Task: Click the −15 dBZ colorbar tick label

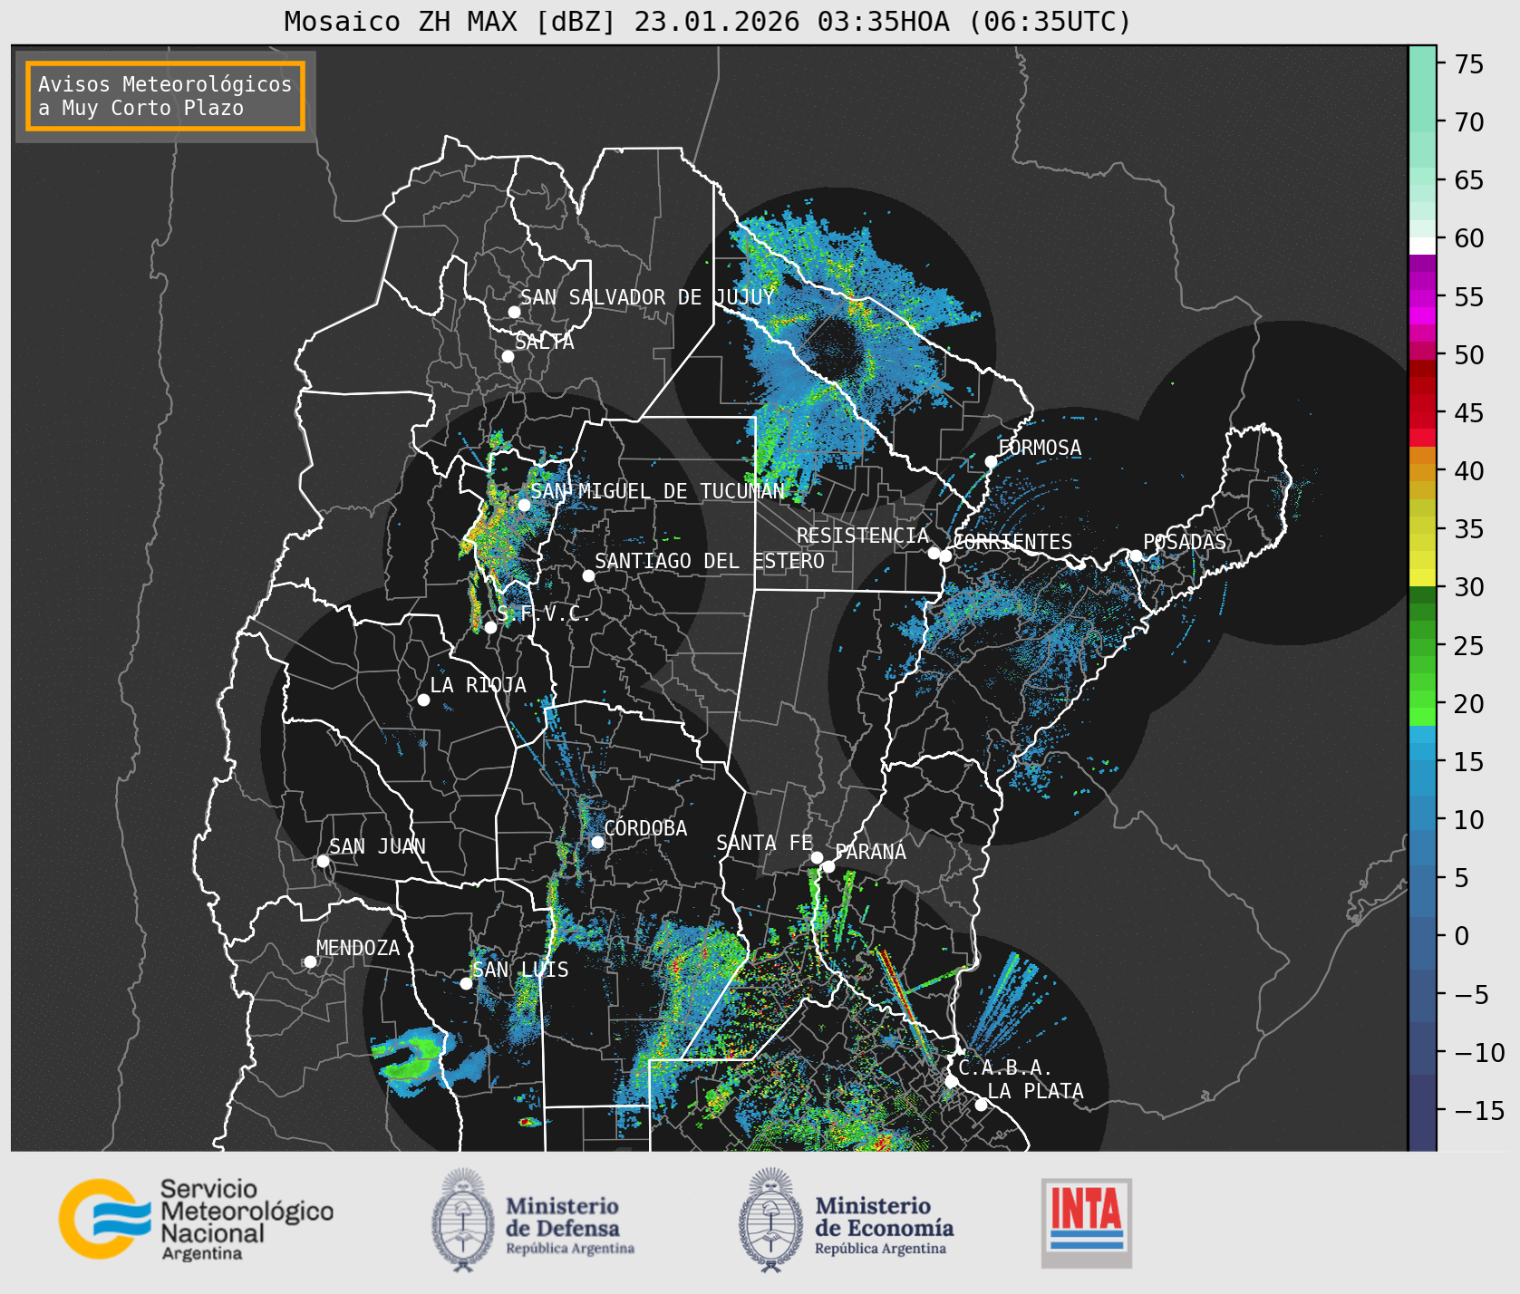Action: pyautogui.click(x=1478, y=1110)
